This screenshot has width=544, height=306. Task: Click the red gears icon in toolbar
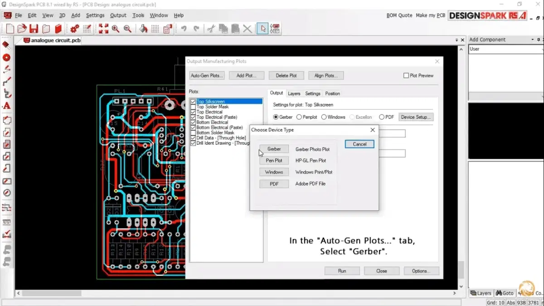tap(75, 29)
